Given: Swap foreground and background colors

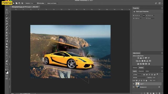Looking at the screenshot, I should click(8, 69).
